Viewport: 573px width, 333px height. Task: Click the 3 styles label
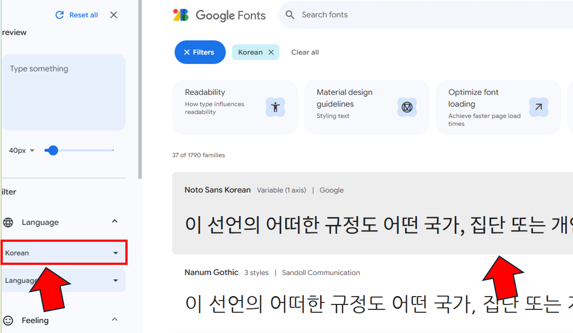256,273
